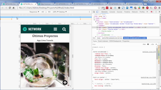Open the gear extension icon
Viewport: 161px width, 90px height.
tap(119, 8)
